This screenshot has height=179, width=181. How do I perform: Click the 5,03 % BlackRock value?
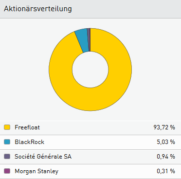166,142
